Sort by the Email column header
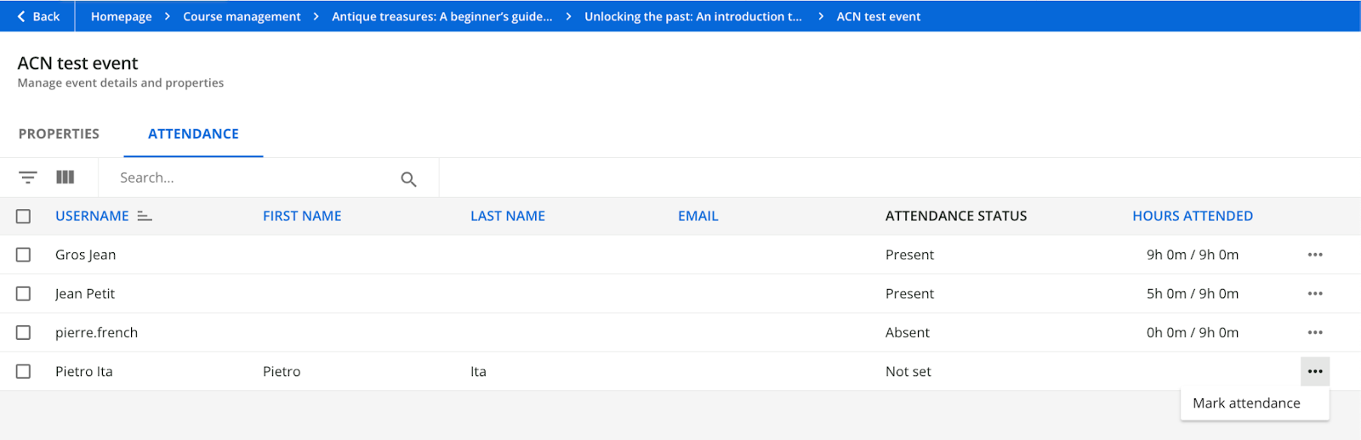The height and width of the screenshot is (440, 1361). (x=698, y=217)
